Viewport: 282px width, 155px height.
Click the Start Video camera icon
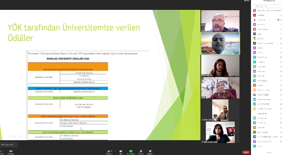point(11,151)
